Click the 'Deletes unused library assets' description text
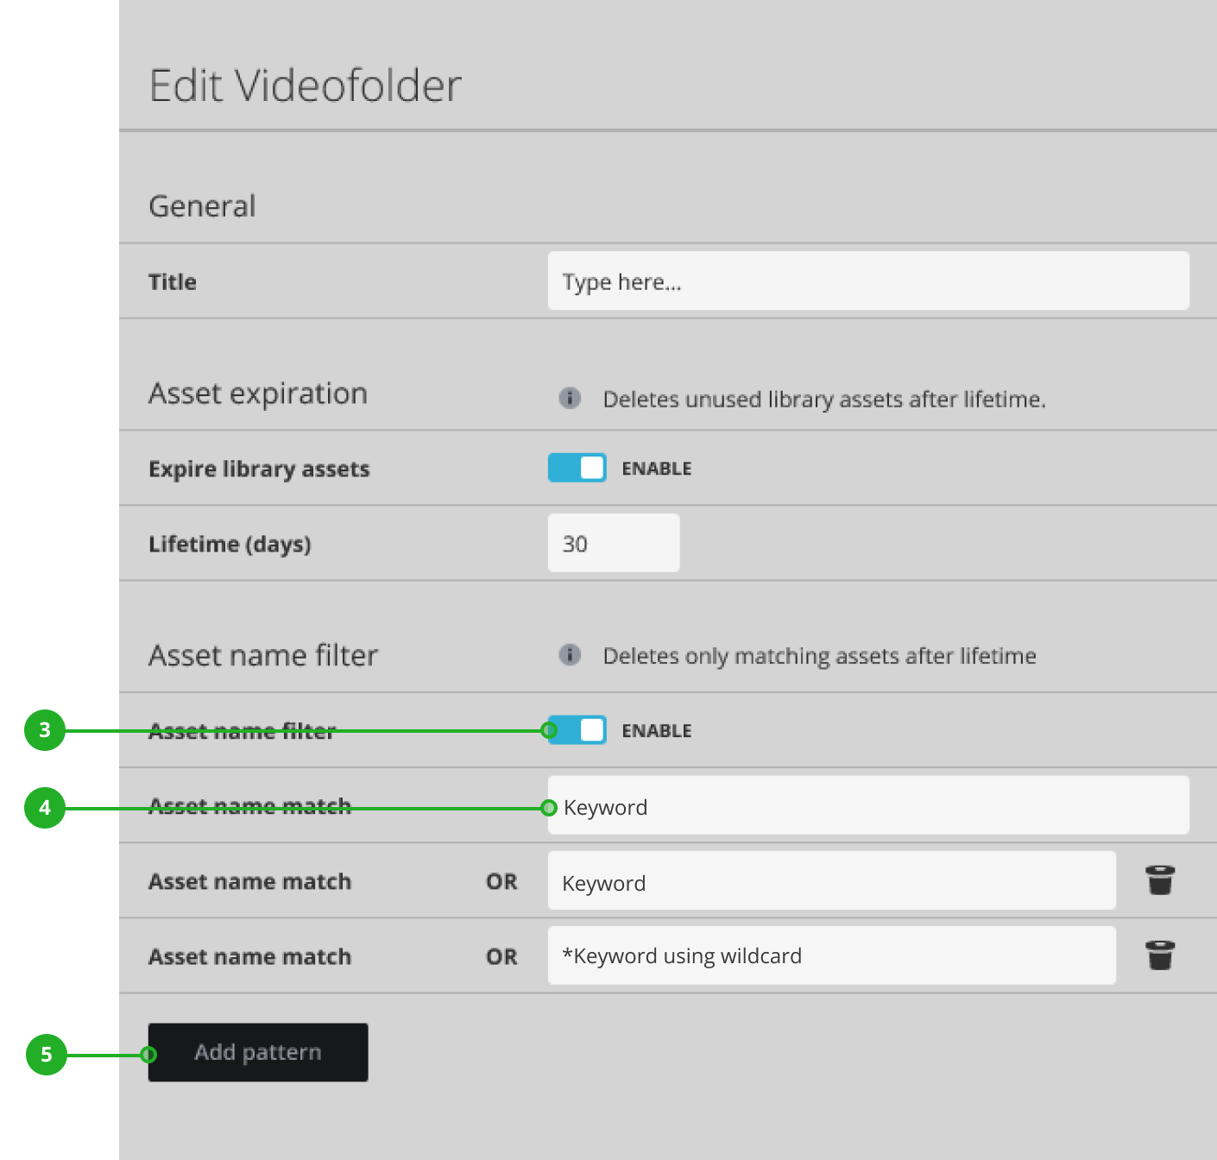Viewport: 1217px width, 1160px height. 823,399
